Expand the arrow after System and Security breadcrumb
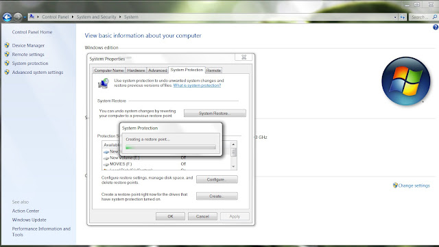This screenshot has width=439, height=247. [x=120, y=17]
